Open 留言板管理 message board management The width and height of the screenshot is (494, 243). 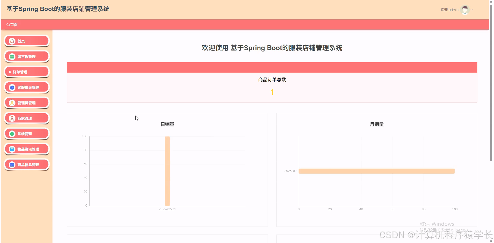tap(27, 56)
